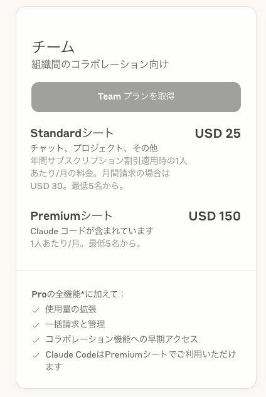Screen dimensions: 266x397
Task: Click Claude コードが含まれています text
Action: tap(92, 231)
